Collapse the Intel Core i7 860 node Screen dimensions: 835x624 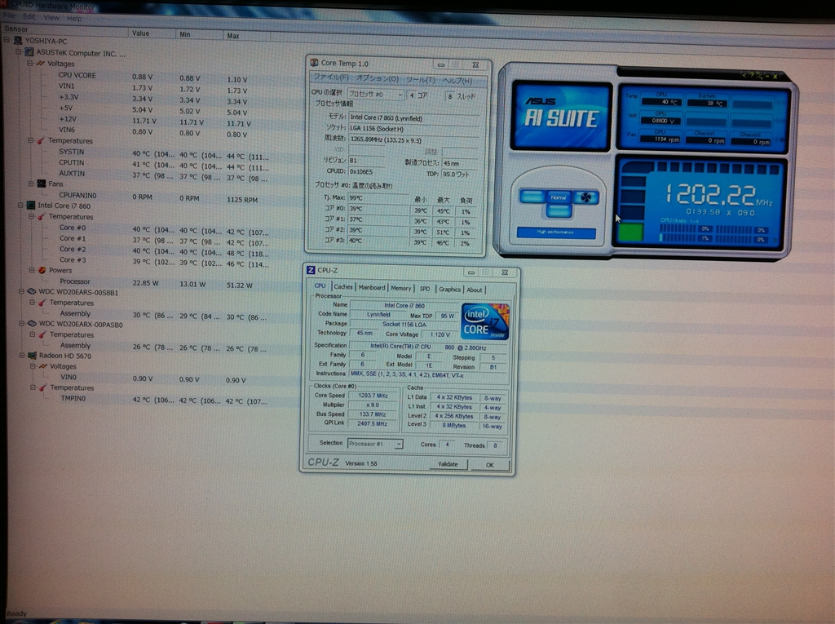[x=20, y=205]
